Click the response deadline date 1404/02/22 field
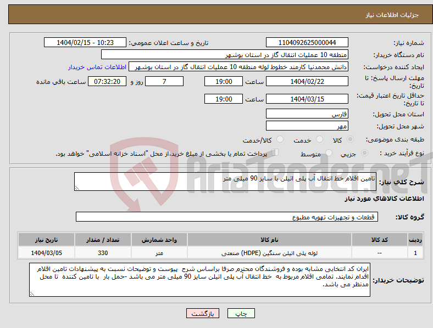The image size is (433, 328). pyautogui.click(x=307, y=81)
